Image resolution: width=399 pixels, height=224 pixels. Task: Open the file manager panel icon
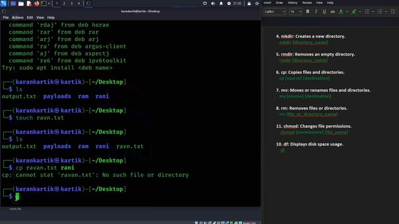click(21, 4)
